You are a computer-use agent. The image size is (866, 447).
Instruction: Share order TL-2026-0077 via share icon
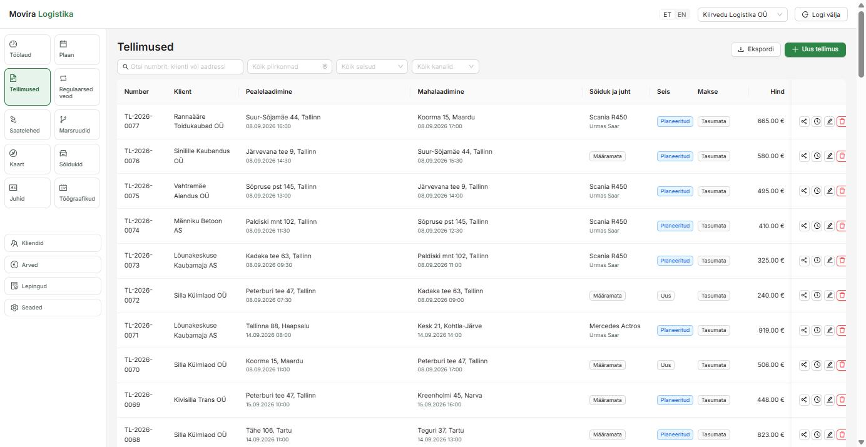point(804,121)
